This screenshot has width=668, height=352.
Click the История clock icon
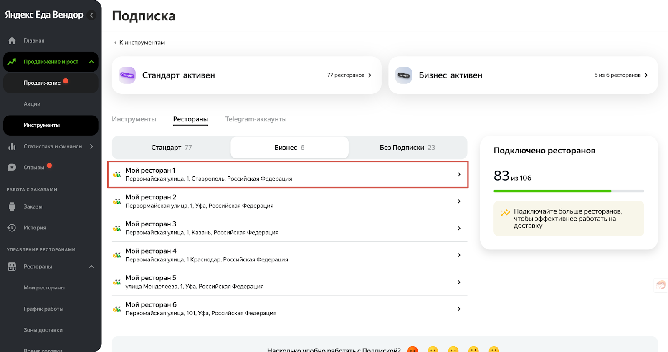(12, 228)
